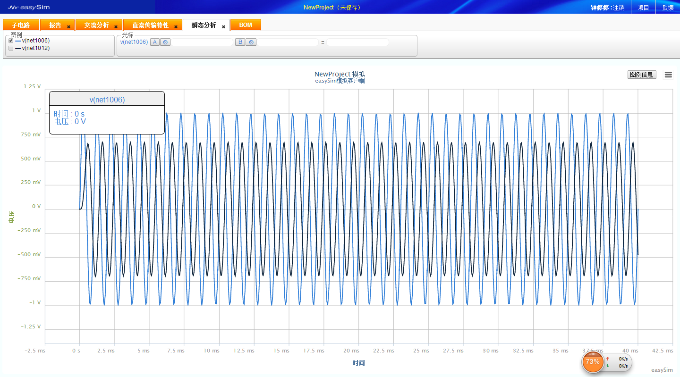Close the 直流传输特性 tab
This screenshot has width=680, height=377.
click(176, 27)
